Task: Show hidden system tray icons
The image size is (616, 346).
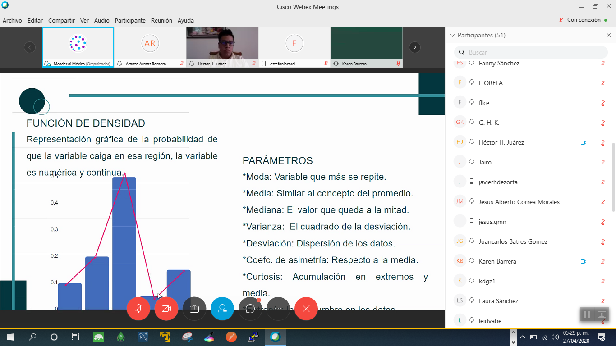Action: pos(523,337)
